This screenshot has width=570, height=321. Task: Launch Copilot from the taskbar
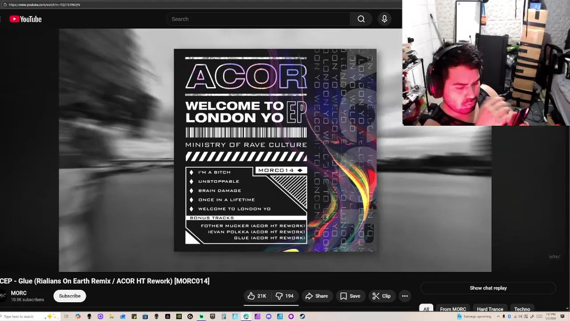(x=78, y=317)
